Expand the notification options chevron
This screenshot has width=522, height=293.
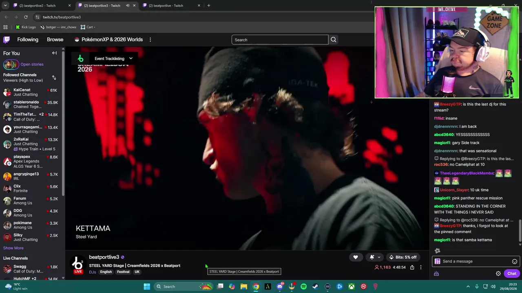(379, 257)
